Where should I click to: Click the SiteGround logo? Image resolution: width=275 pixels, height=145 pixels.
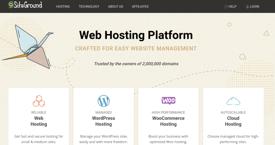(25, 5)
